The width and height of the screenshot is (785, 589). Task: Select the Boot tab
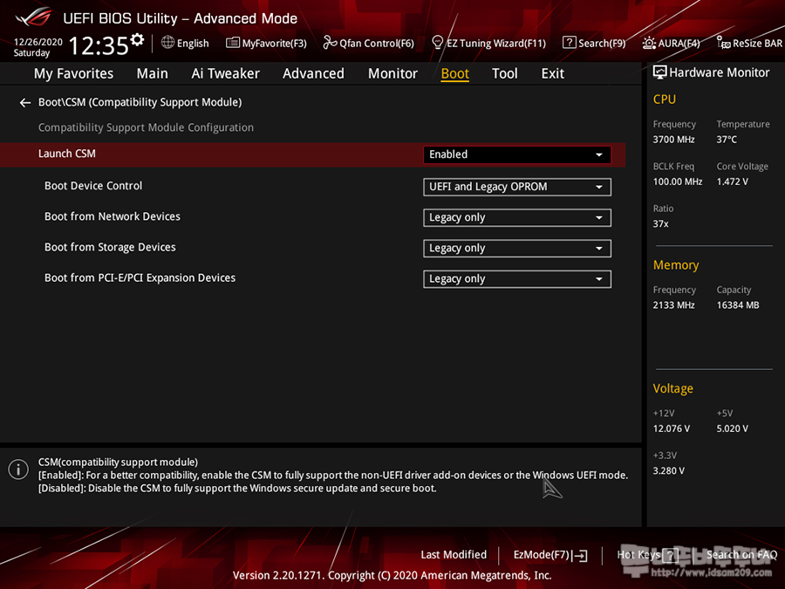coord(454,73)
